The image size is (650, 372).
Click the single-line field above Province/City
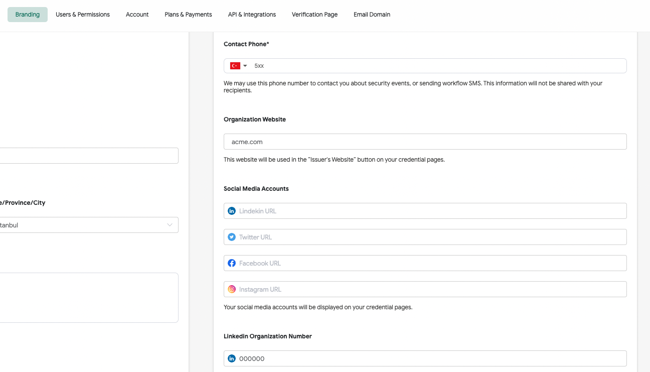pyautogui.click(x=89, y=156)
